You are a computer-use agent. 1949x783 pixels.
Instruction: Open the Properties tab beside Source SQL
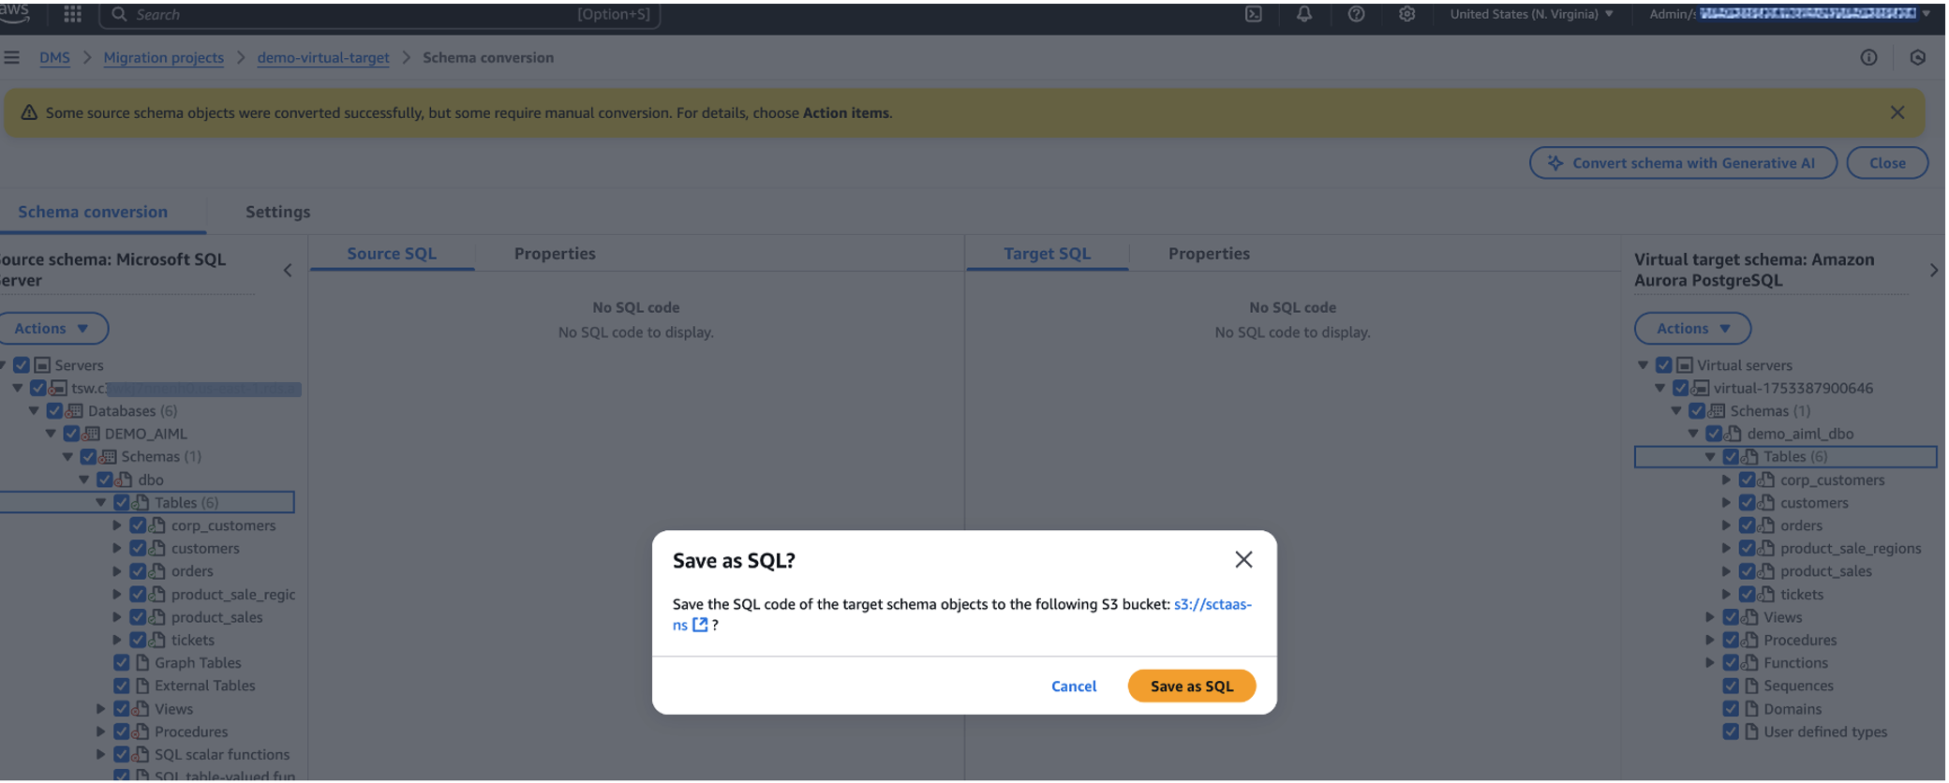coord(555,253)
